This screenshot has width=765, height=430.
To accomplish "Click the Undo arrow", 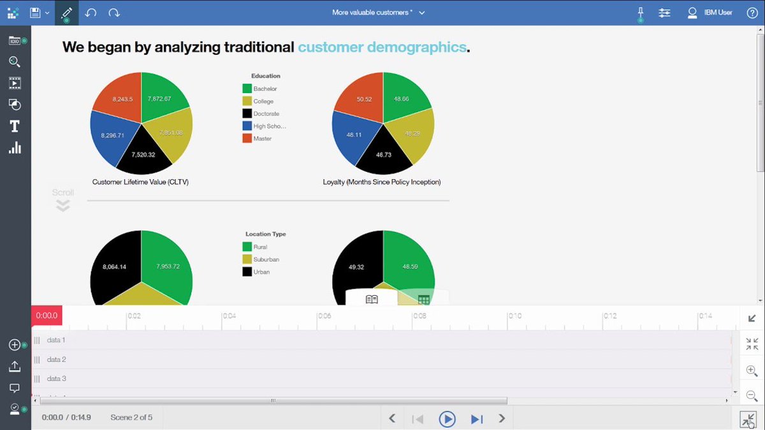I will tap(91, 12).
